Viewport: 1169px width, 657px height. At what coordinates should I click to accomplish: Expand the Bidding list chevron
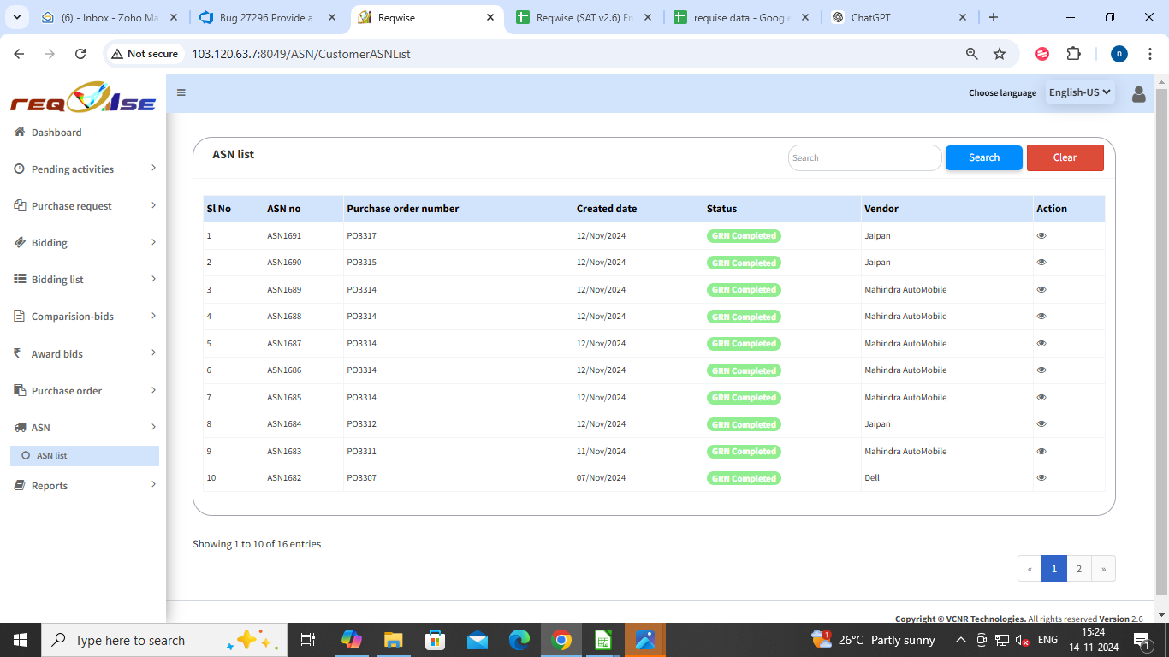[x=153, y=279]
